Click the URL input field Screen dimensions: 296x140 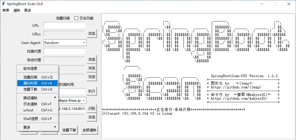click(x=64, y=25)
